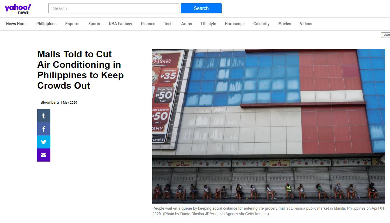Click the blue Search button

tap(201, 8)
